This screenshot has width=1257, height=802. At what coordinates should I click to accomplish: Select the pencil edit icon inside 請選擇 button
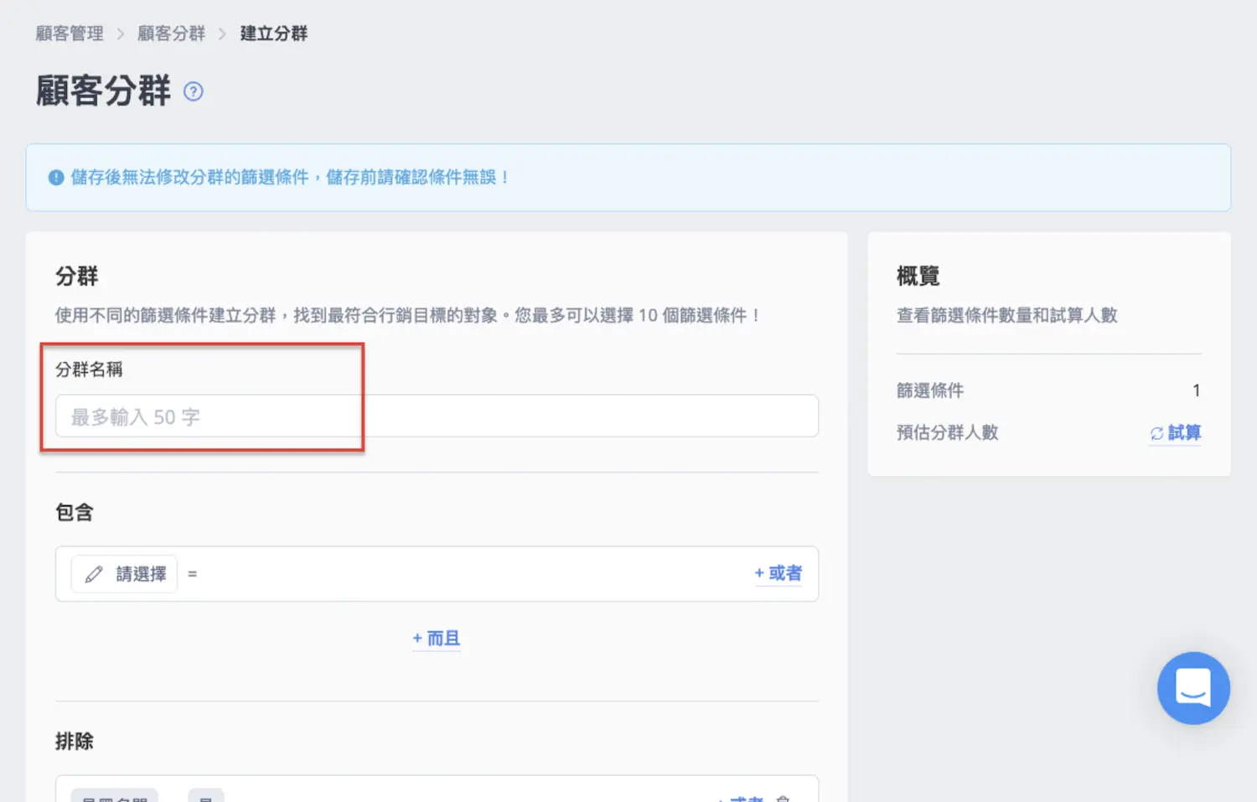(95, 573)
